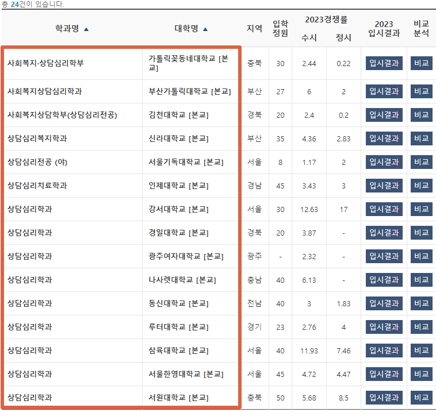Click 비교 for 동신대학교 row
This screenshot has width=436, height=412.
tap(421, 303)
